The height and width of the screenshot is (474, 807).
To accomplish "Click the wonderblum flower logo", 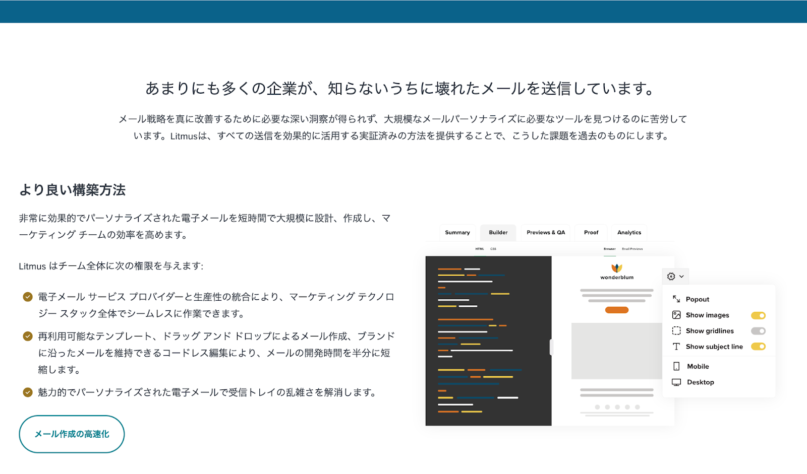I will 617,268.
